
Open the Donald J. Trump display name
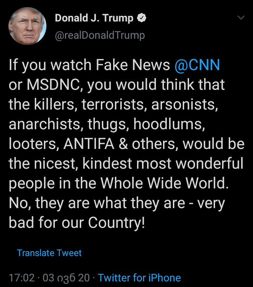point(94,18)
